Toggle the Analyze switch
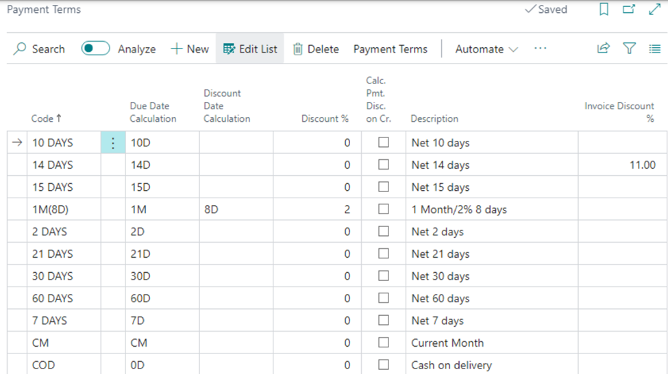Image resolution: width=668 pixels, height=374 pixels. 95,49
